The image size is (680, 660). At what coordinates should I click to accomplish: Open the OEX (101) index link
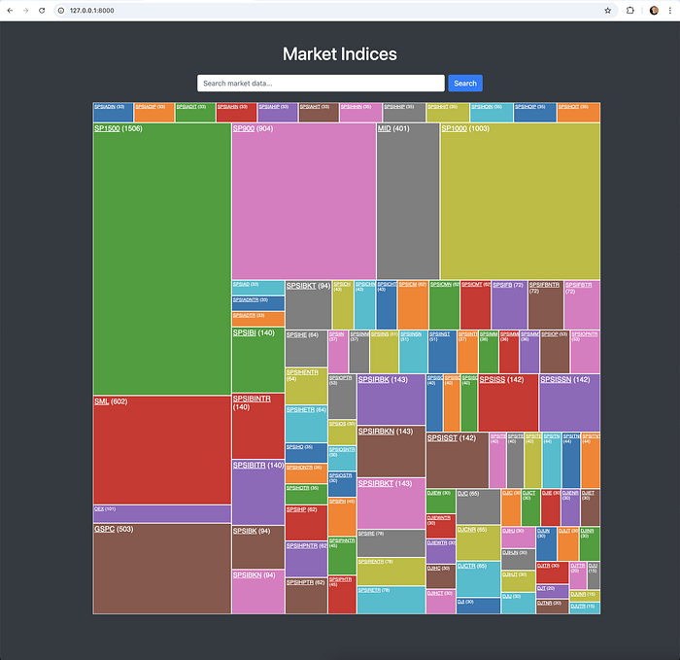click(99, 508)
